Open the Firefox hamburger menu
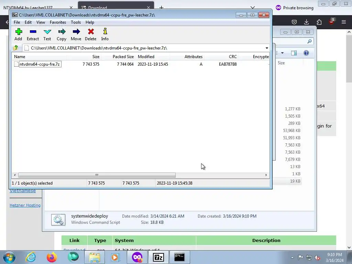Screen dimensions: 352x264 [x=344, y=22]
